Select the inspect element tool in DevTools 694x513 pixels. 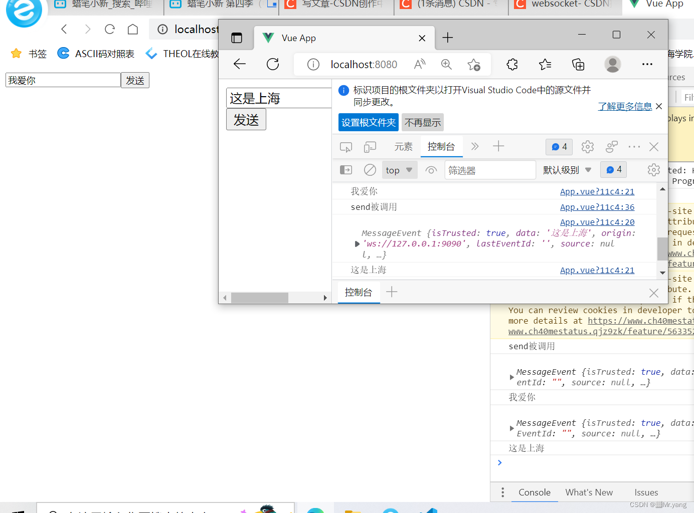click(346, 147)
